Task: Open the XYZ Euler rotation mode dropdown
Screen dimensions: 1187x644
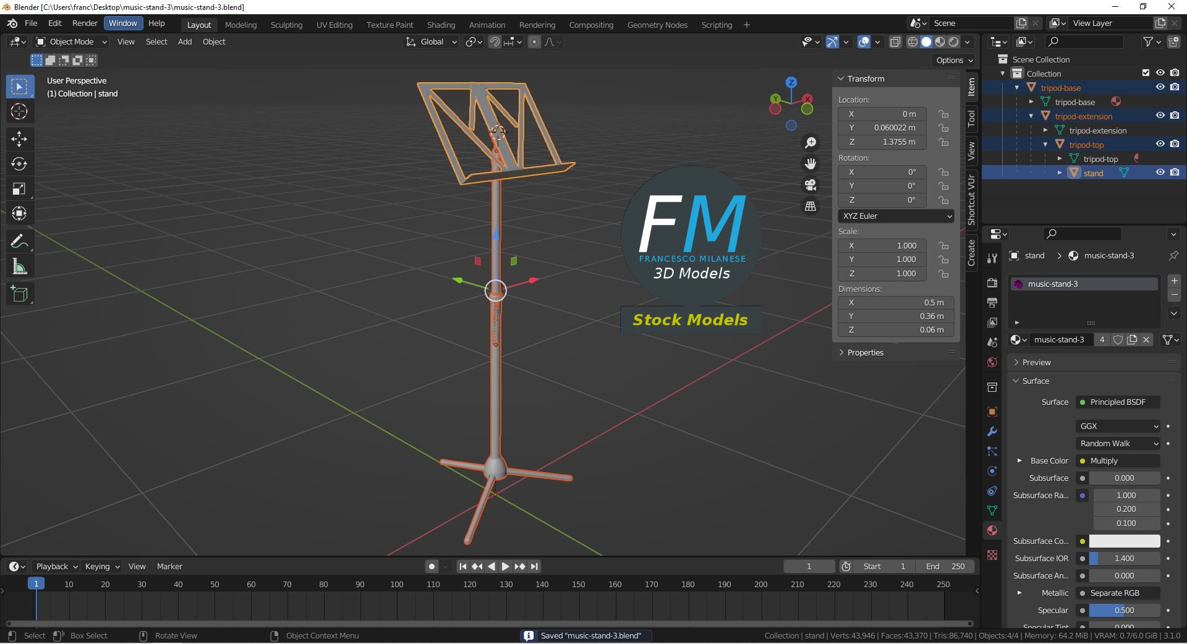Action: pos(896,216)
